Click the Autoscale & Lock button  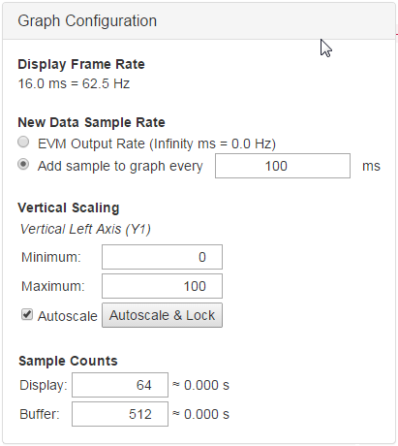tap(162, 315)
